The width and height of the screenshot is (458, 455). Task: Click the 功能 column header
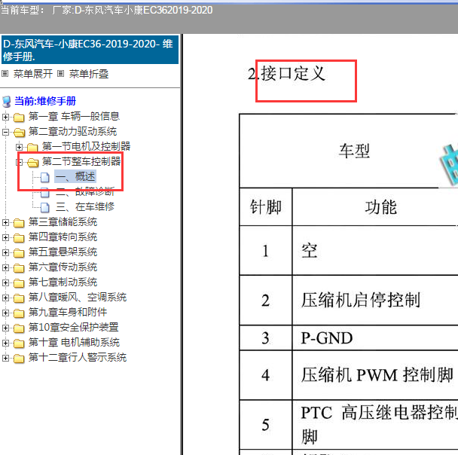tap(375, 206)
